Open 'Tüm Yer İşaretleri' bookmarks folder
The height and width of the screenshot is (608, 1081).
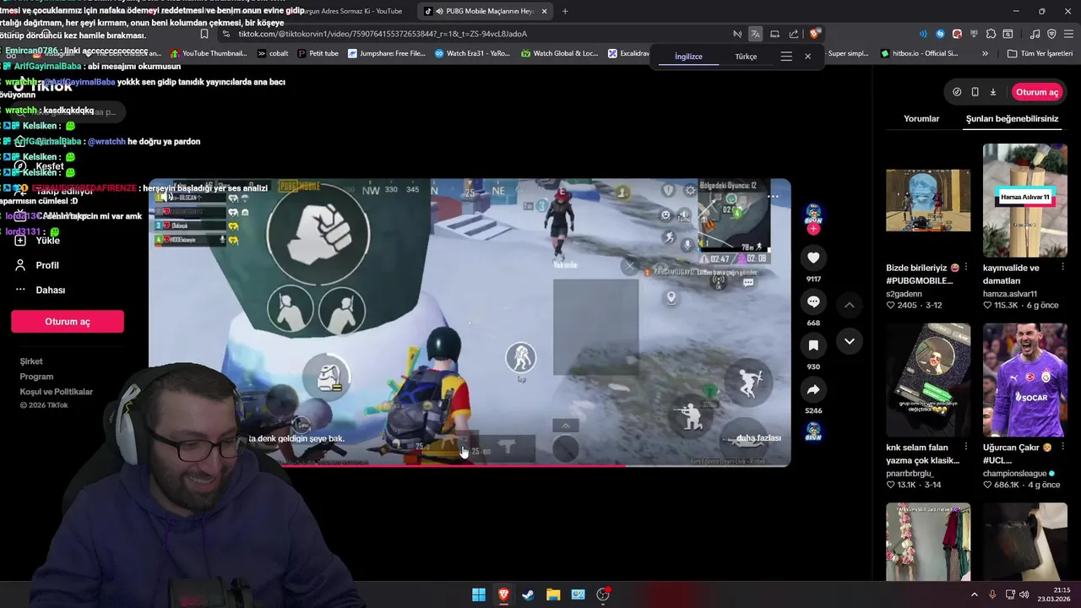(1040, 53)
